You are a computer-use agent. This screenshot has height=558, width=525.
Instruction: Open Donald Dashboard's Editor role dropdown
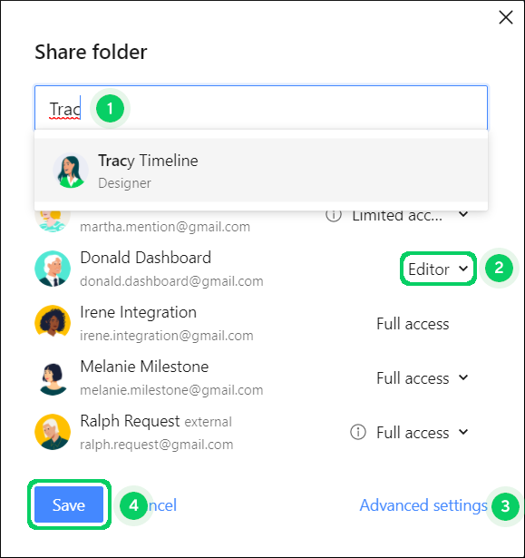click(x=438, y=269)
